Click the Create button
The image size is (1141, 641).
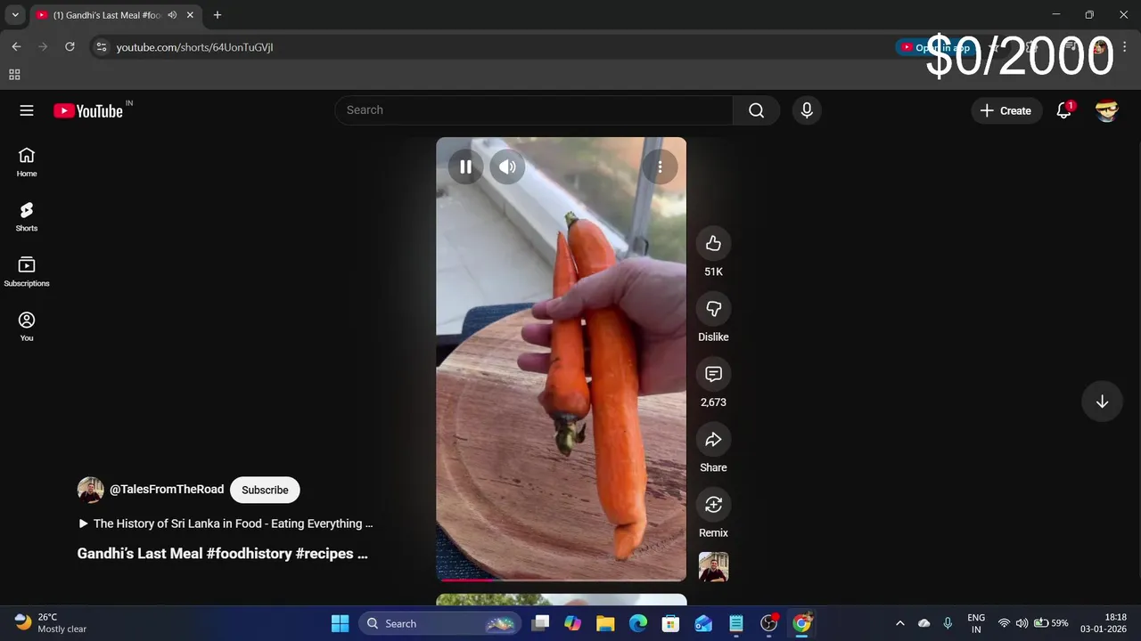click(1006, 110)
